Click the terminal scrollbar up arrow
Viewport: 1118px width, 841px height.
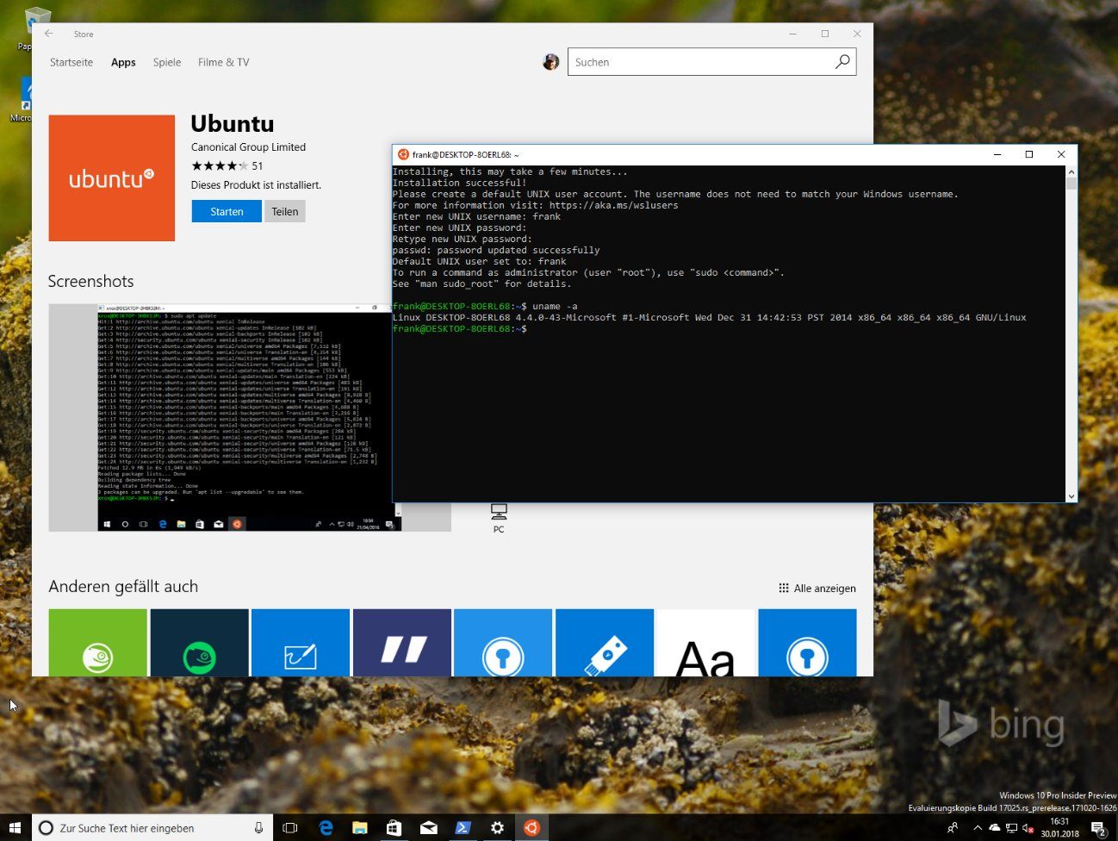click(x=1071, y=171)
